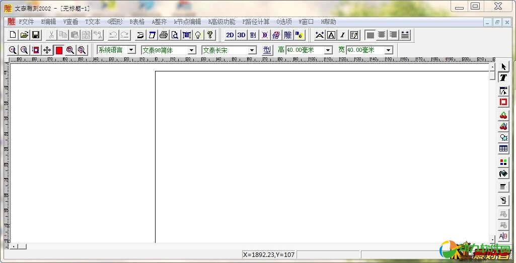Select the 割 (cut) tool icon
The height and width of the screenshot is (263, 516).
tap(253, 35)
